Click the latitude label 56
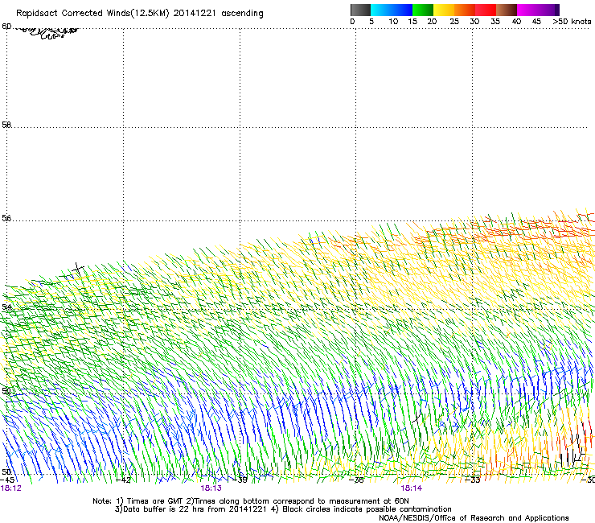Image resolution: width=595 pixels, height=523 pixels. (6, 217)
